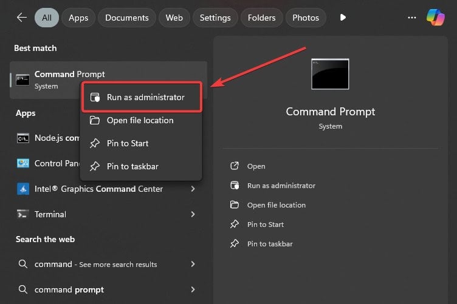The height and width of the screenshot is (304, 457).
Task: Open the Copilot icon at top right
Action: point(436,18)
